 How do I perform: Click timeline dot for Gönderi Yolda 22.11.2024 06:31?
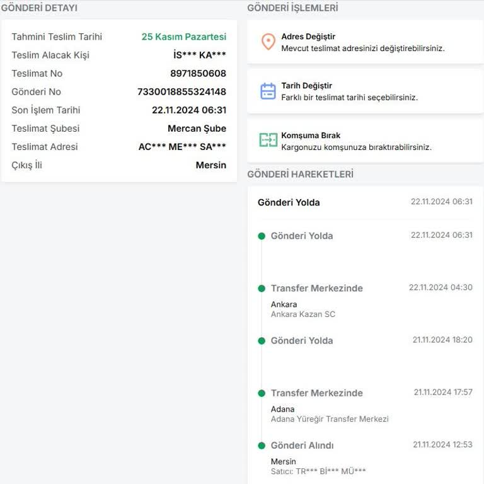[x=262, y=236]
